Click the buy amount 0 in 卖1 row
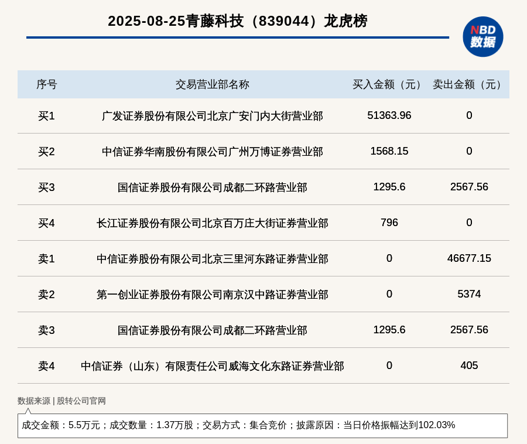Viewport: 527px width, 444px height. (389, 258)
